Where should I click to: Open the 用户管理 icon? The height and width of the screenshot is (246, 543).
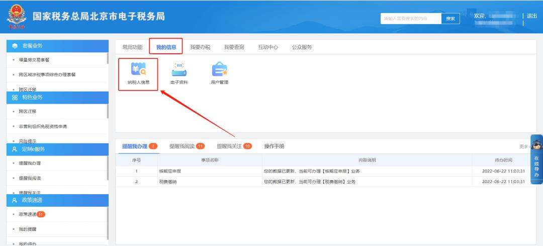pyautogui.click(x=220, y=73)
